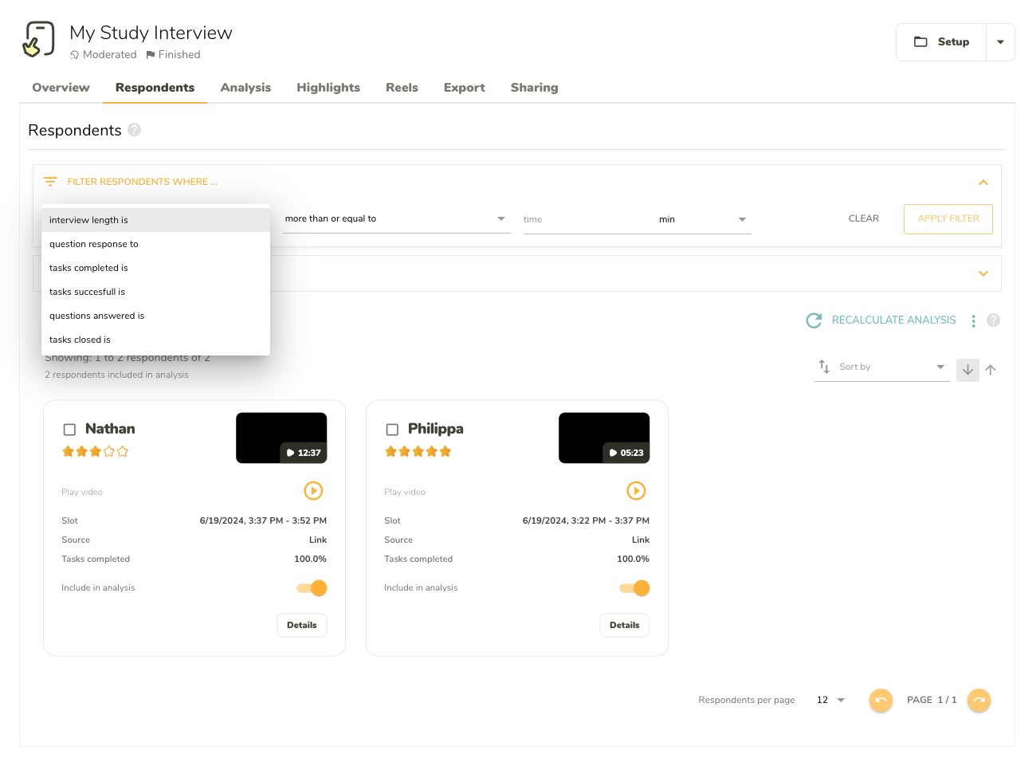Click the filter respondents funnel icon
The image size is (1036, 766).
click(50, 182)
